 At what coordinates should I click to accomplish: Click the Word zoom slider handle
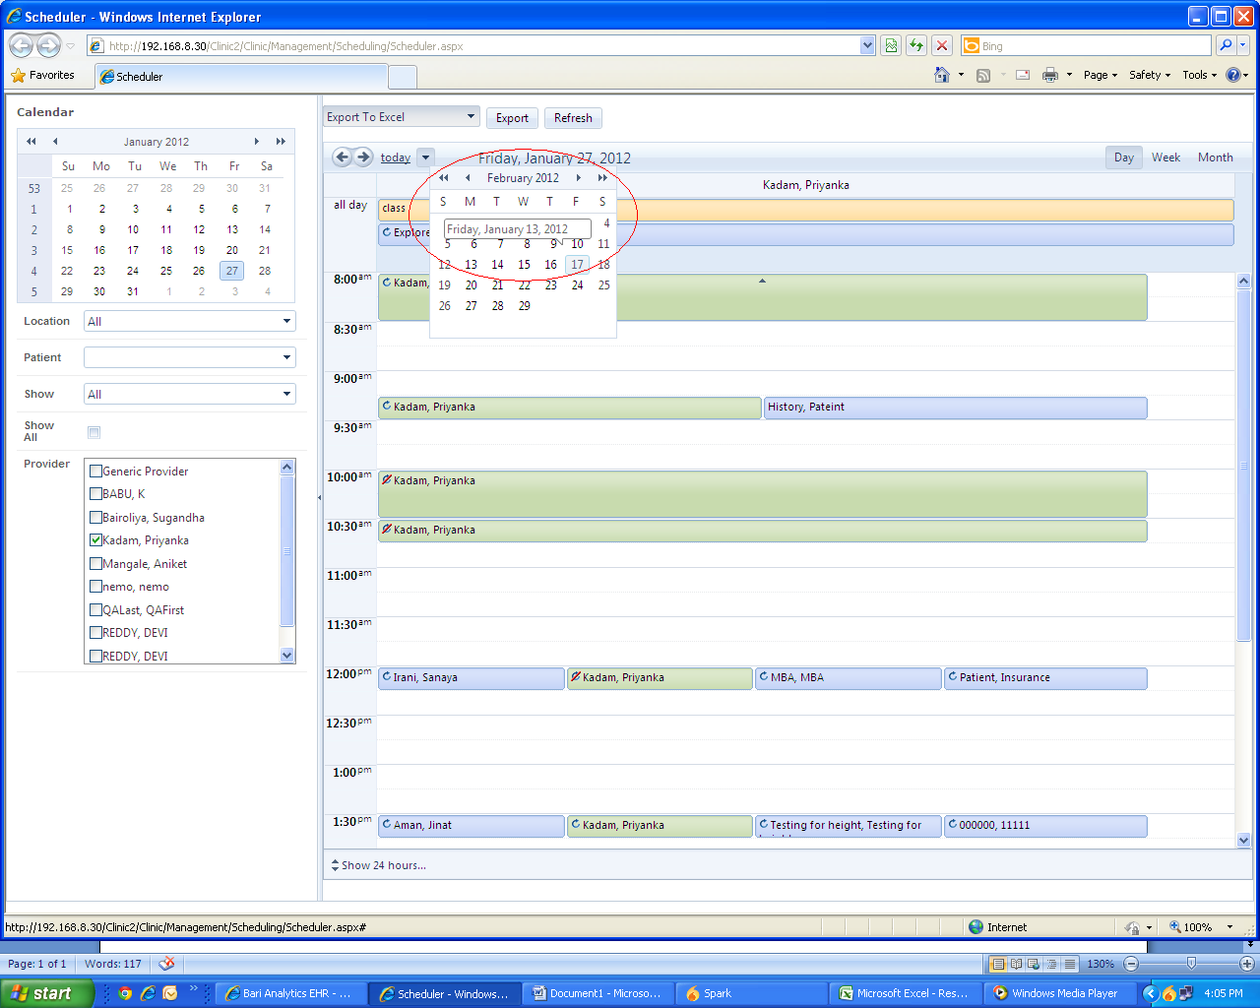click(1191, 964)
